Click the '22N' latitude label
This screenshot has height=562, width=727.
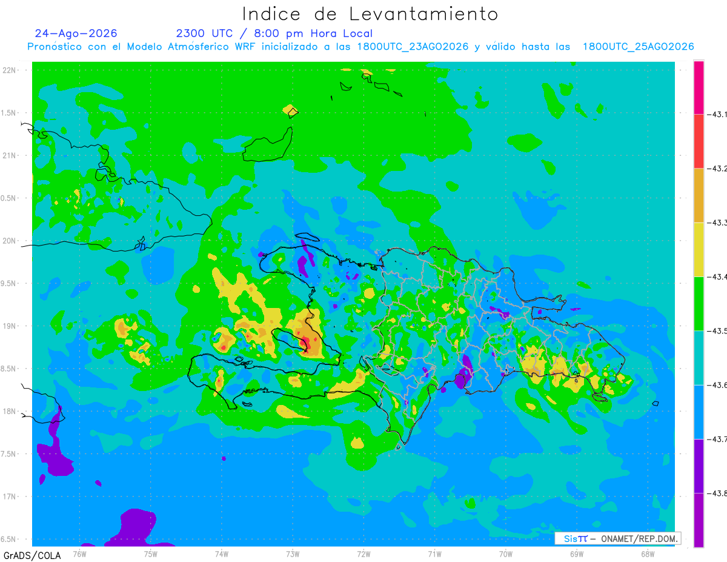click(x=10, y=70)
